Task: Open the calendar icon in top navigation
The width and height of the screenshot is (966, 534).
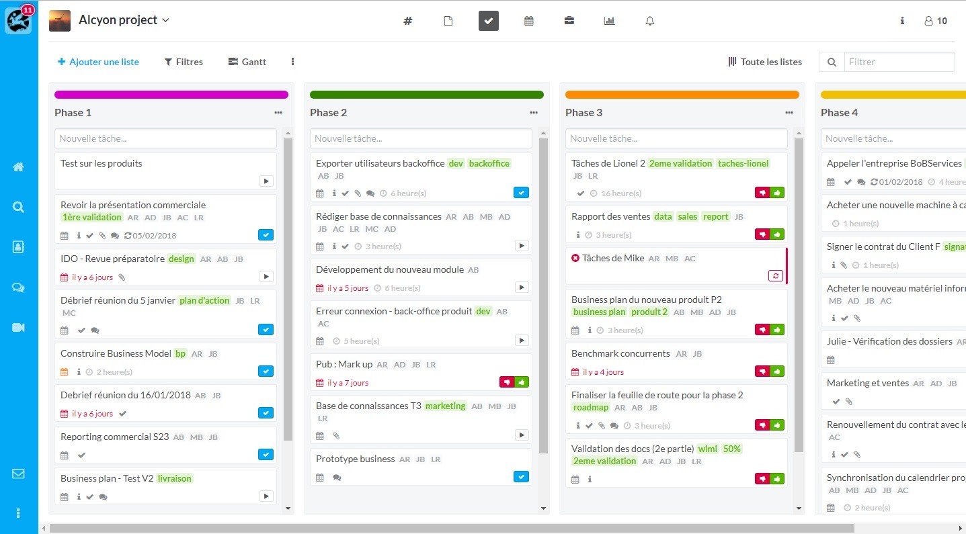Action: click(529, 21)
